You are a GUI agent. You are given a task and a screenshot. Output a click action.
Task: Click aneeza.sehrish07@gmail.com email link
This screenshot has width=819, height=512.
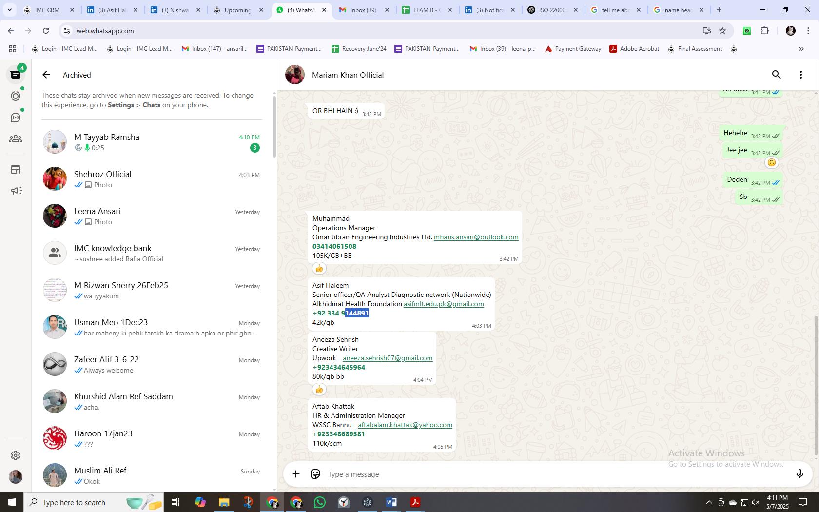pyautogui.click(x=388, y=358)
